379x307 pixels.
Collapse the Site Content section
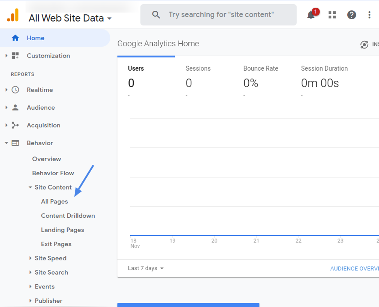click(x=31, y=188)
